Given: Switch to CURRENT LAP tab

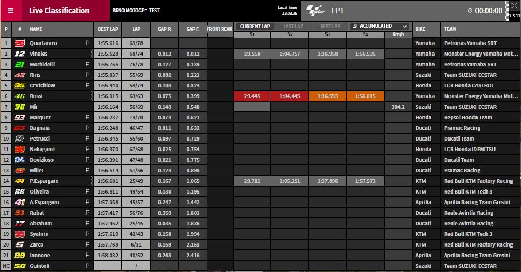Looking at the screenshot, I should 255,27.
